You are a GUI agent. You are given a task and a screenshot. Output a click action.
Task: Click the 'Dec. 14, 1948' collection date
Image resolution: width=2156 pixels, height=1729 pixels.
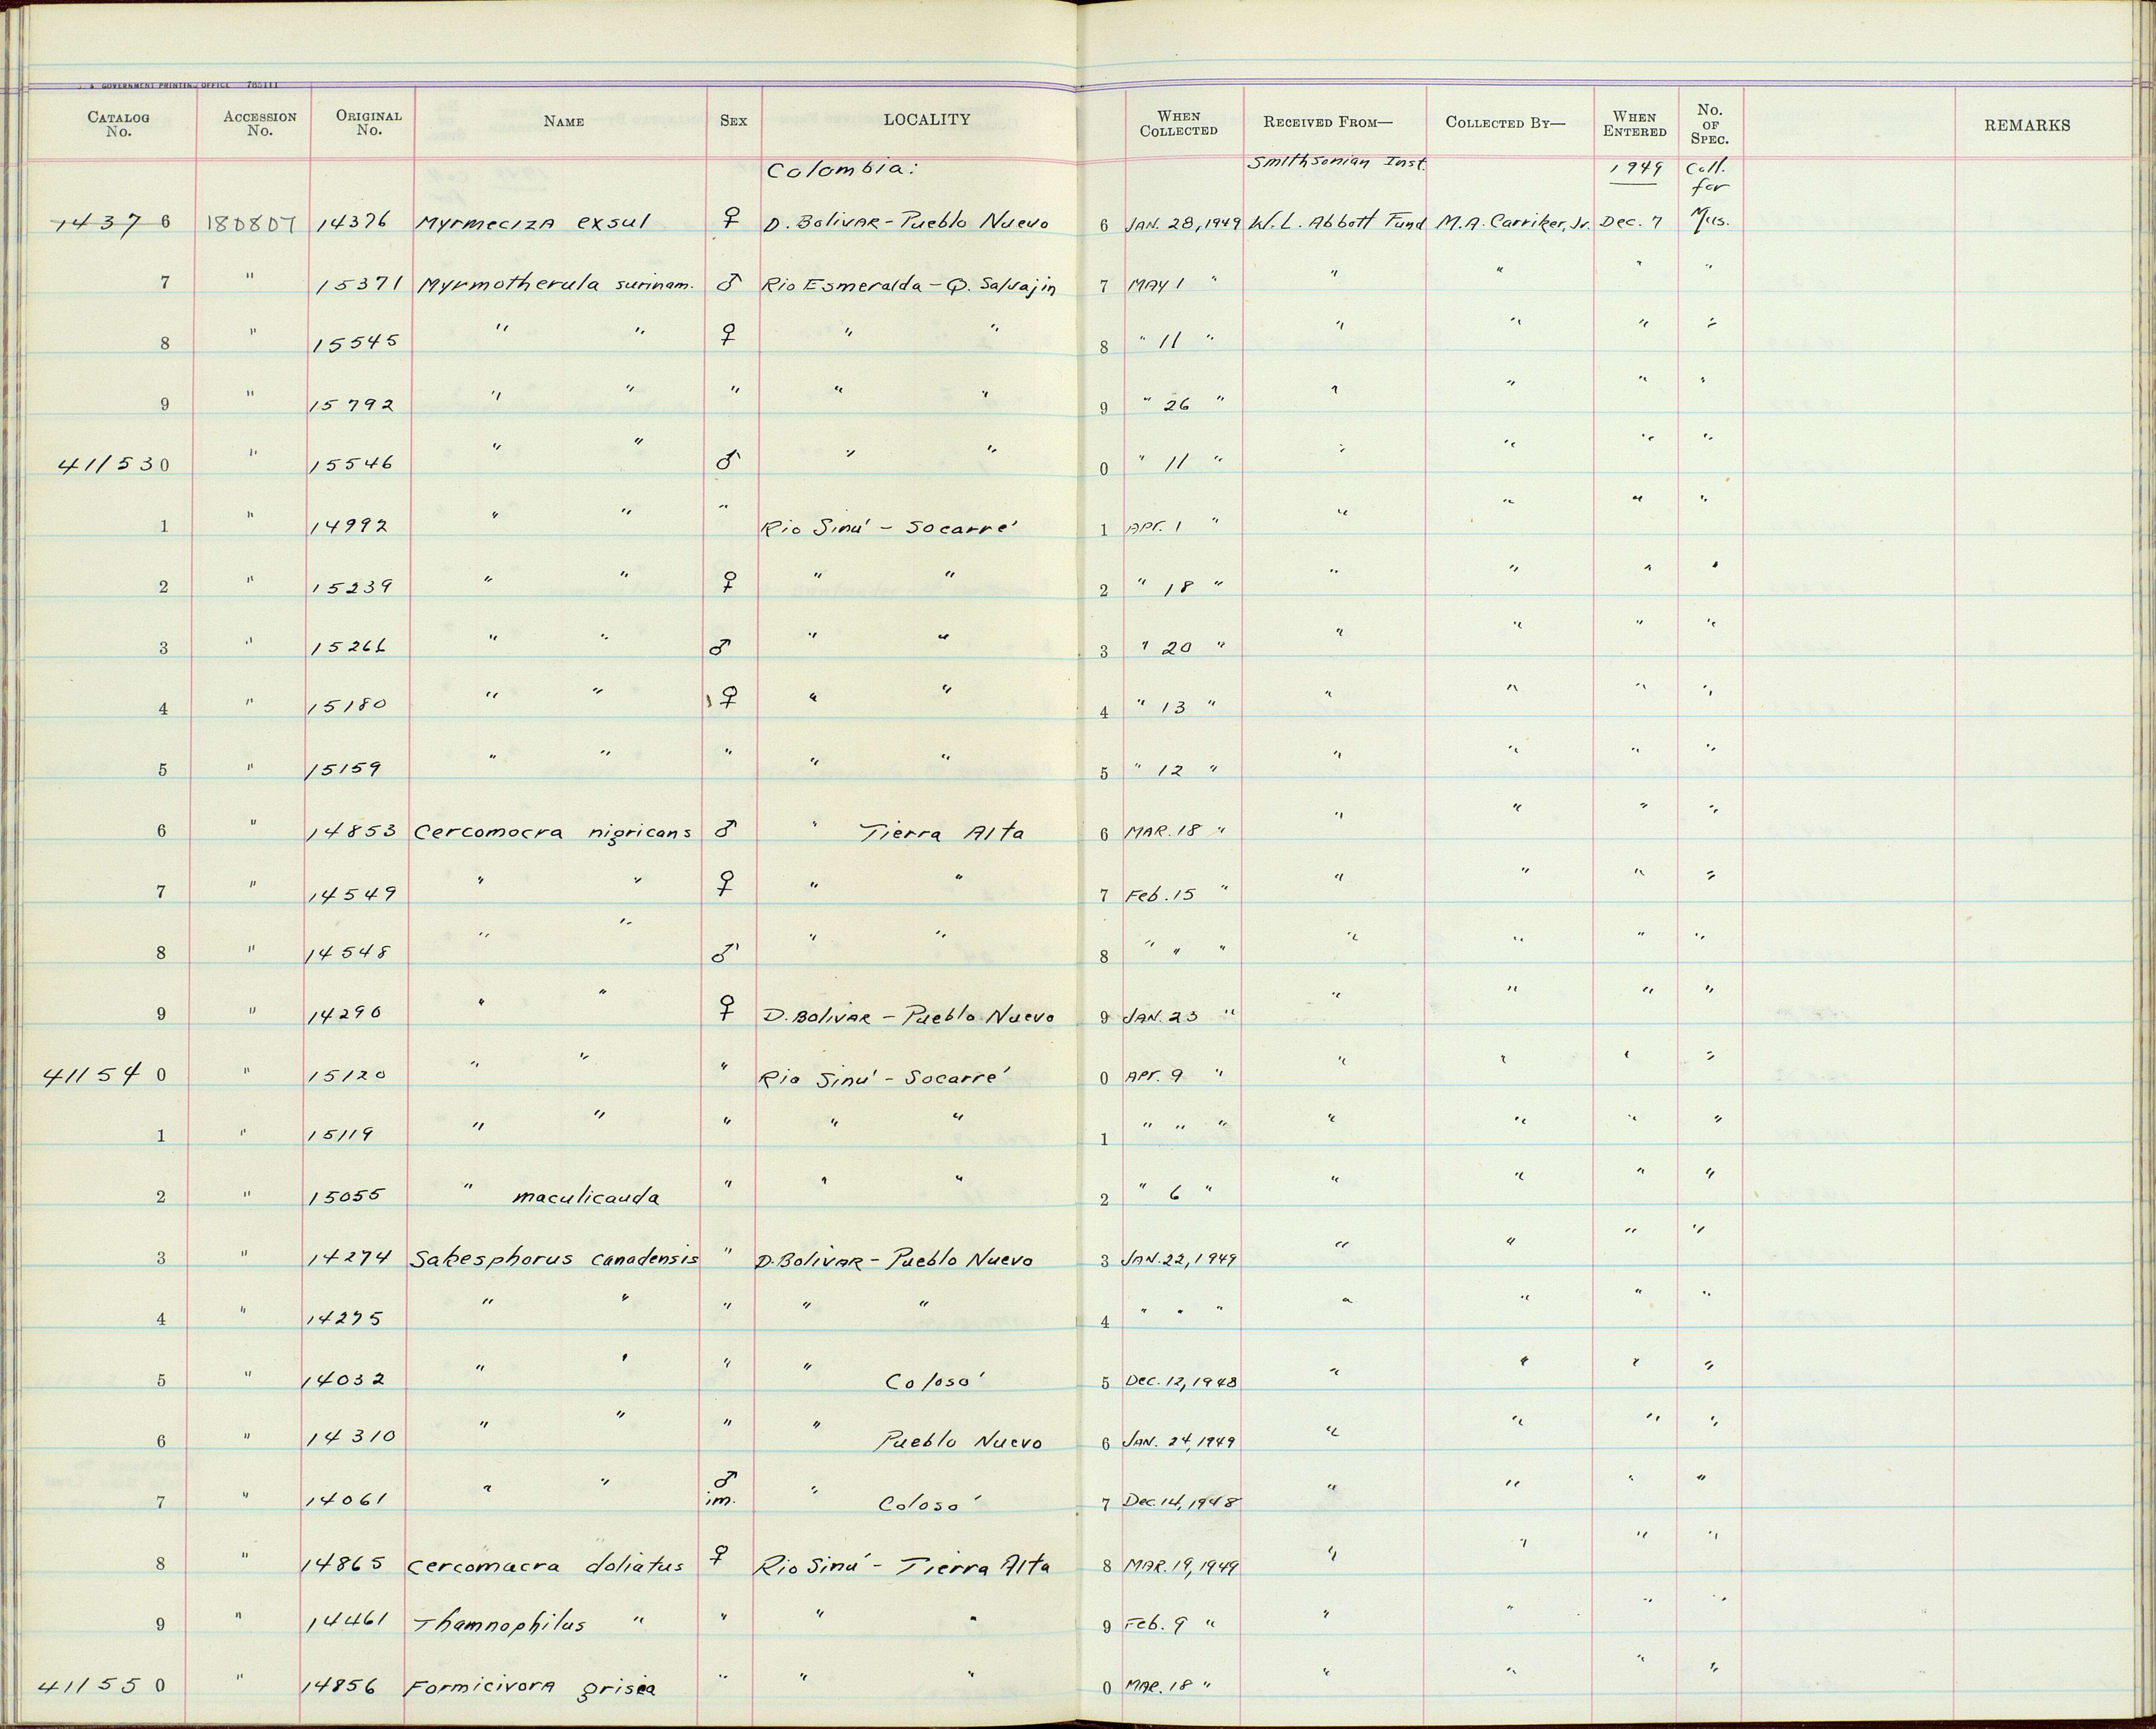[x=1183, y=1503]
